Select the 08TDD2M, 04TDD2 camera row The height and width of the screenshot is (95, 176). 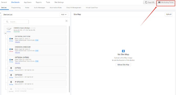tap(37, 60)
